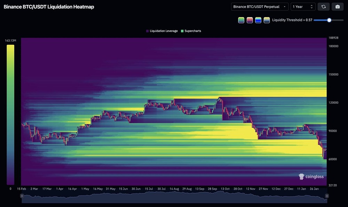The height and width of the screenshot is (207, 348).
Task: Click the Binance BTC/USDT Liquidation Heatmap title
Action: click(49, 7)
